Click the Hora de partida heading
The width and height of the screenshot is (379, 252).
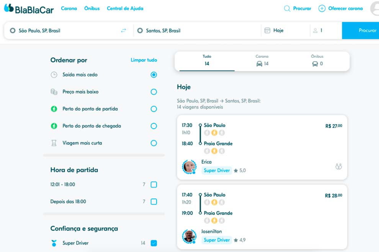(74, 170)
